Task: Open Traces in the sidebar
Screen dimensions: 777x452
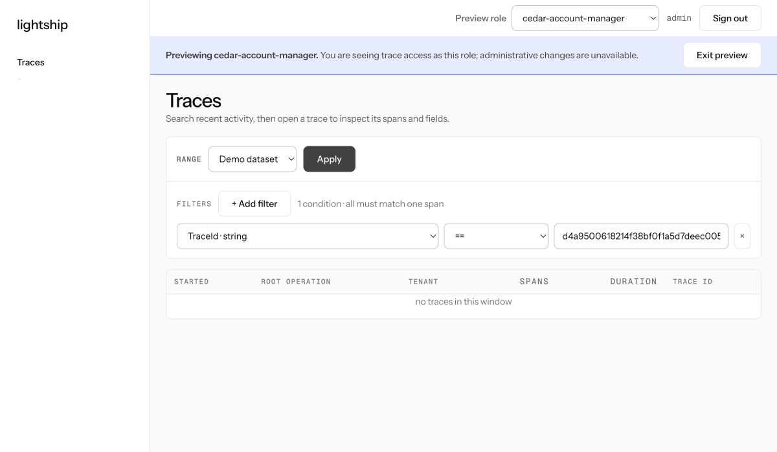Action: [x=31, y=62]
